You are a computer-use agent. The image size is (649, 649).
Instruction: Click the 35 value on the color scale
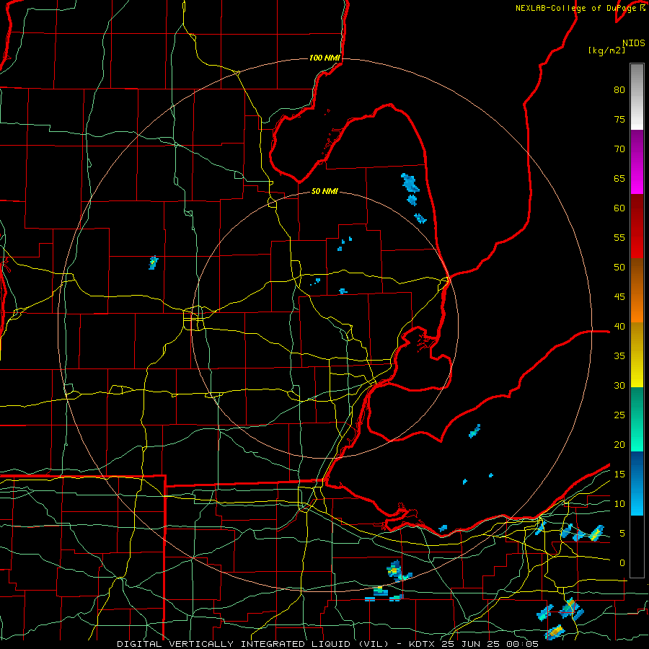pos(619,356)
